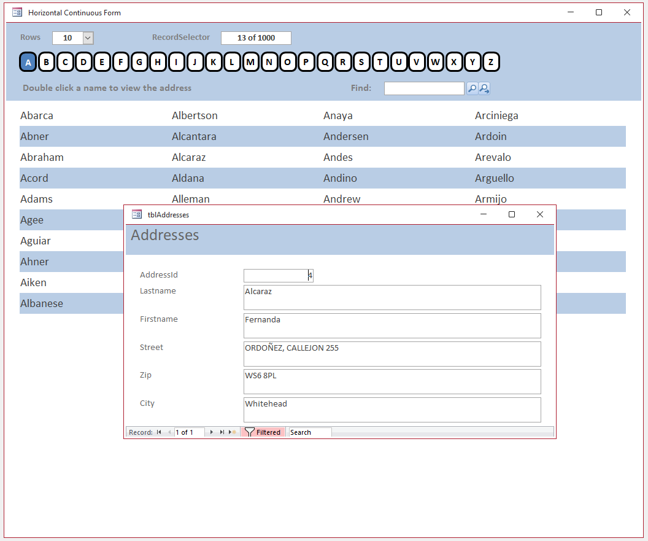This screenshot has width=648, height=541.
Task: Click the Horizontal Continuous Form window icon
Action: pos(17,12)
